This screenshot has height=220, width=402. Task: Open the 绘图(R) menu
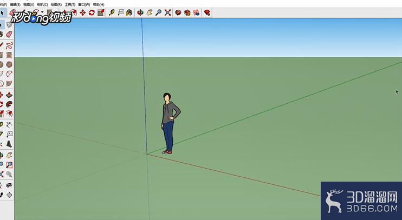pos(56,5)
